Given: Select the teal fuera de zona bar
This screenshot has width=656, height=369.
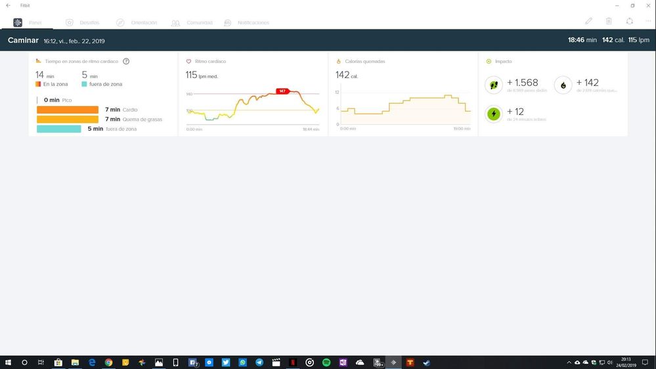Looking at the screenshot, I should click(58, 129).
